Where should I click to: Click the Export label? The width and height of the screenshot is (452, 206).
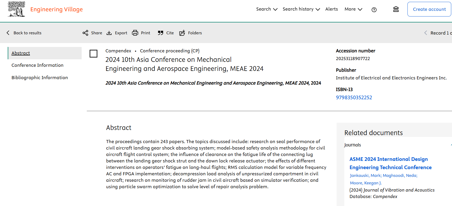click(121, 33)
